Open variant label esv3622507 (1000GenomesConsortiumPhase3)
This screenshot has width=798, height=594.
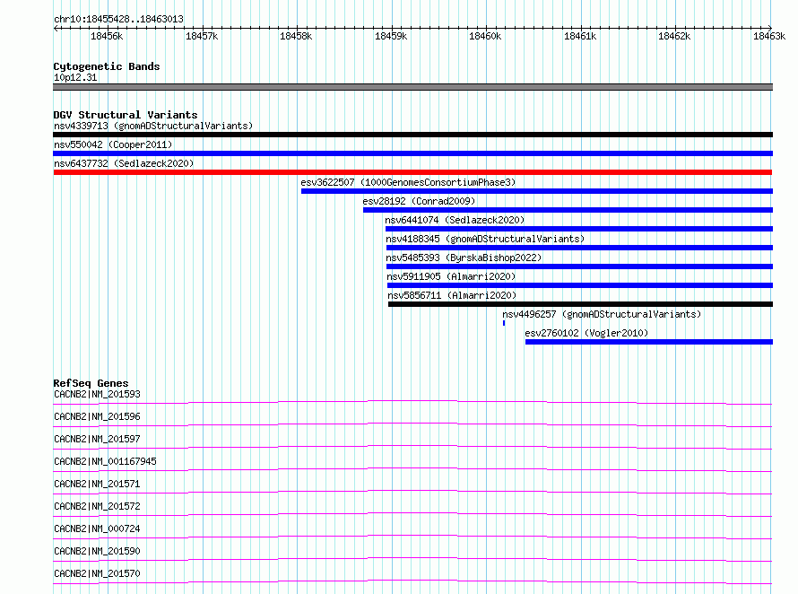pyautogui.click(x=408, y=182)
